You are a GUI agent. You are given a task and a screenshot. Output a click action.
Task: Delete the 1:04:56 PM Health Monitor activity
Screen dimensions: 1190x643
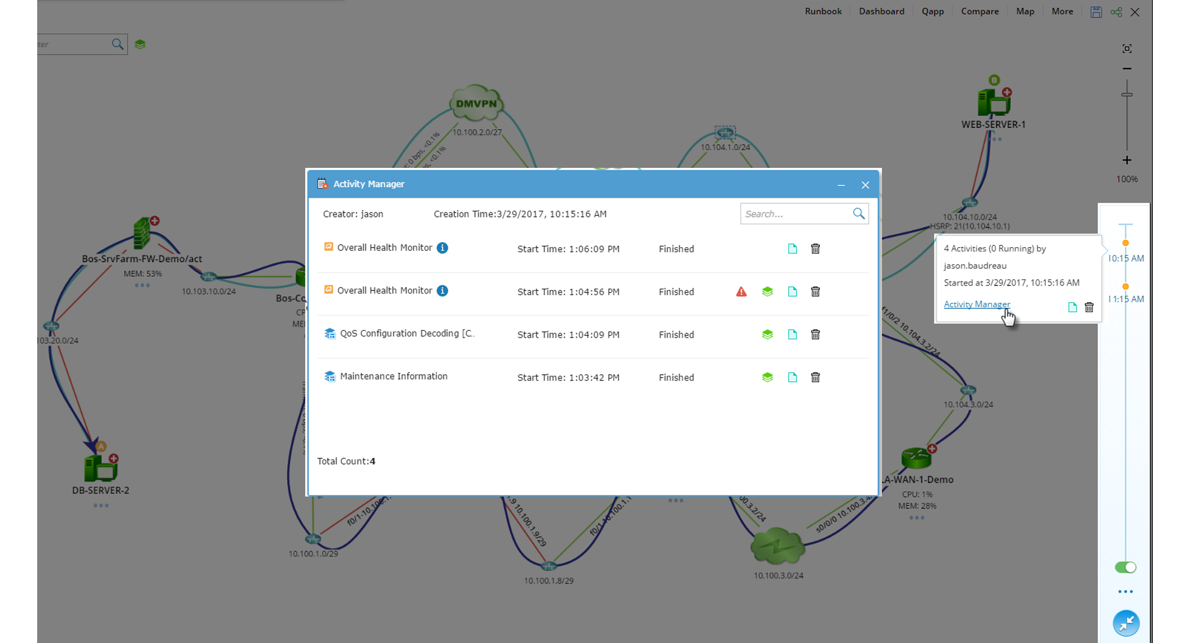click(816, 291)
